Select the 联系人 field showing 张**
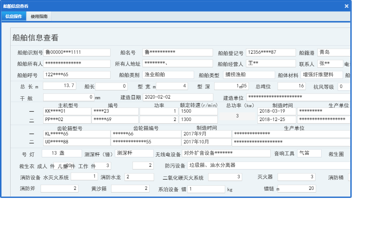This screenshot has width=384, height=228. [x=330, y=63]
